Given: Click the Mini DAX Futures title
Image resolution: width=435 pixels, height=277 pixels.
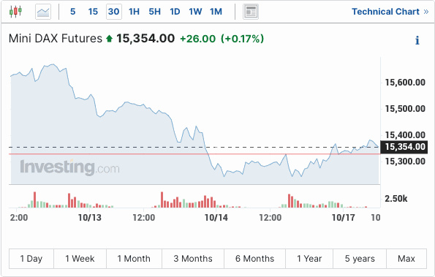Looking at the screenshot, I should click(56, 39).
